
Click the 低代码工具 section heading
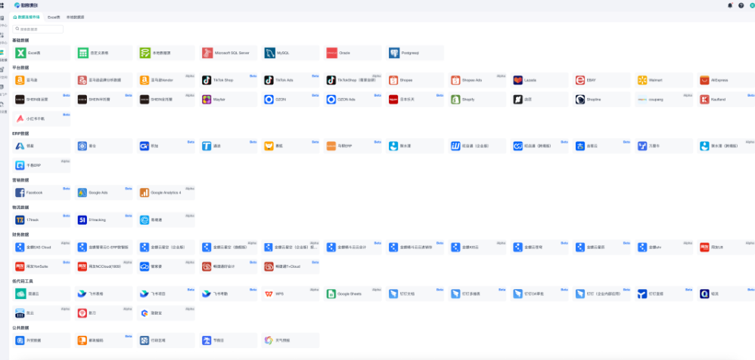pos(23,282)
